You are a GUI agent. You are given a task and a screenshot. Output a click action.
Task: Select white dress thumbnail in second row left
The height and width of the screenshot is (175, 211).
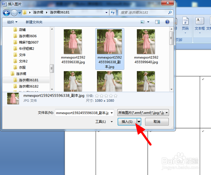coord(73,81)
